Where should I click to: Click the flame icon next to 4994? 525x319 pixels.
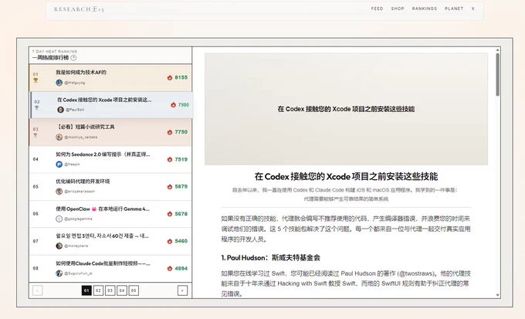pos(170,268)
